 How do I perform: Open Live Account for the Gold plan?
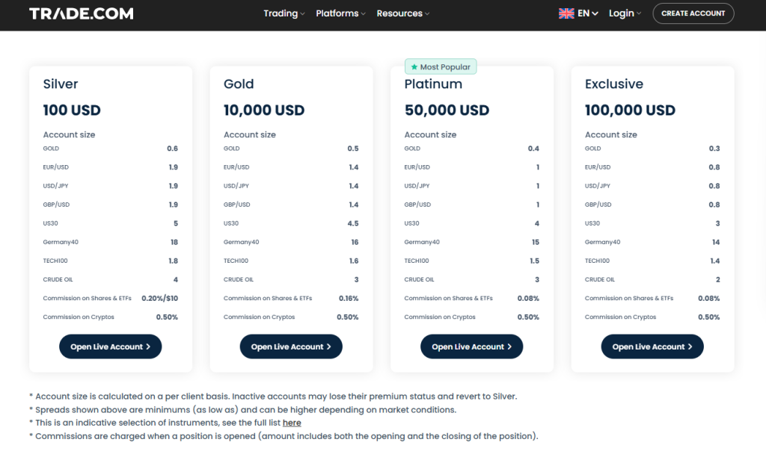pyautogui.click(x=291, y=347)
